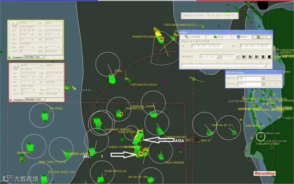
Task: Click MMSI field in ASIA SPRING panel
Action: pos(53,51)
